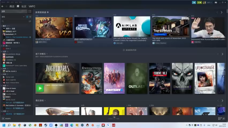Open the Dota 2 Continuum Conundrum news
The width and height of the screenshot is (228, 128).
[93, 28]
